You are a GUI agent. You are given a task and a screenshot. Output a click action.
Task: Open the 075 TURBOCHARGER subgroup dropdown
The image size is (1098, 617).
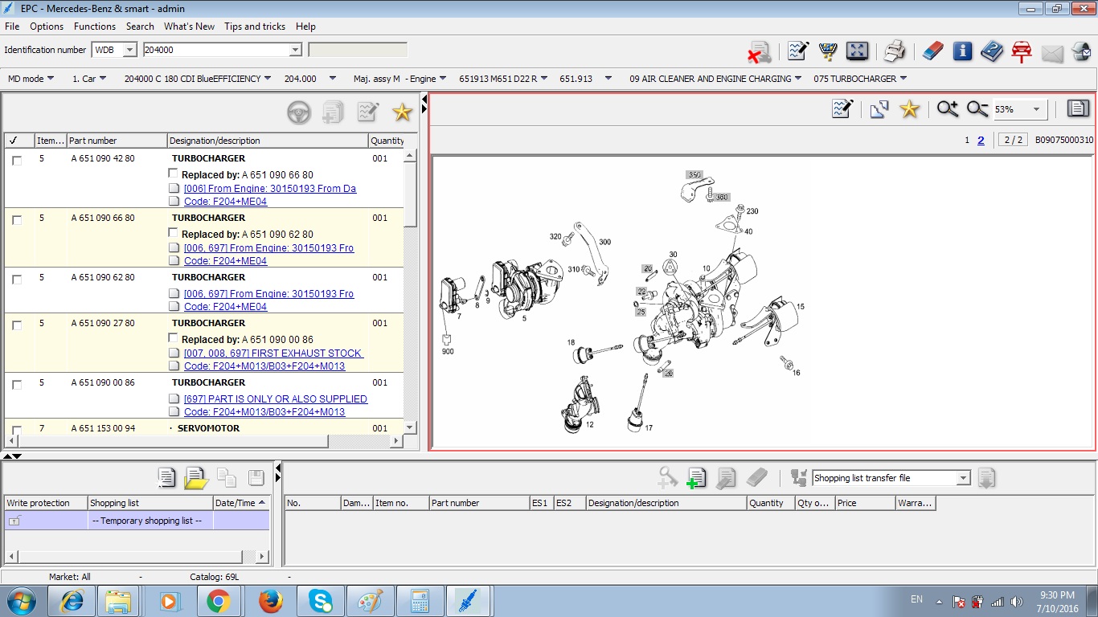pyautogui.click(x=903, y=79)
